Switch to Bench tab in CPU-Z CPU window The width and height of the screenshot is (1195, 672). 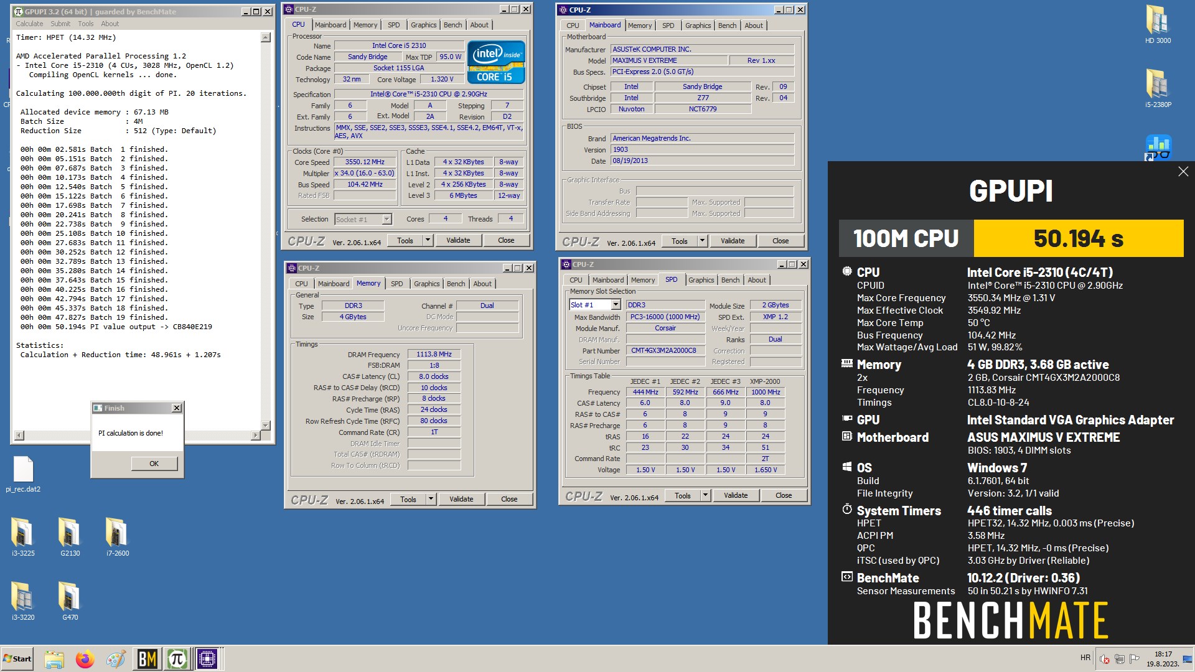tap(452, 25)
